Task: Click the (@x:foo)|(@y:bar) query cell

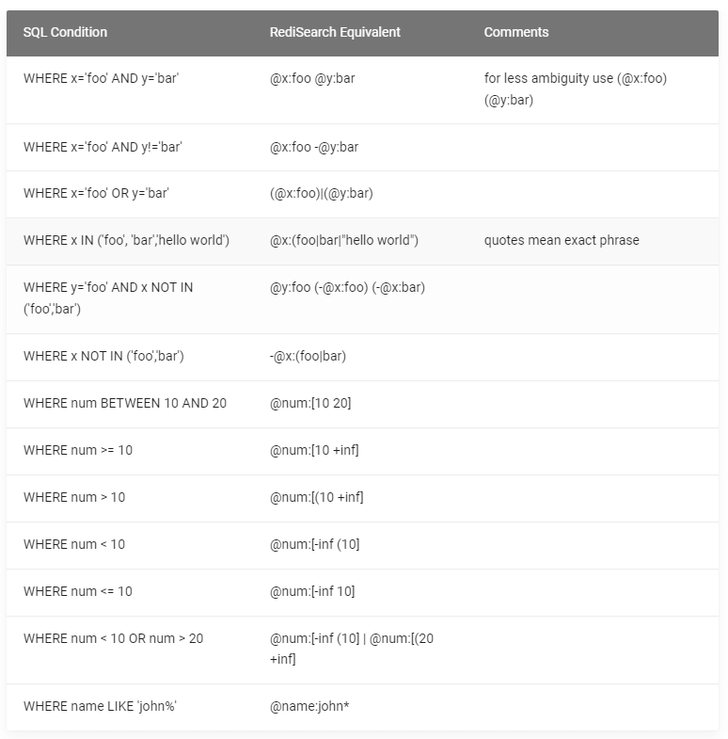Action: 322,193
